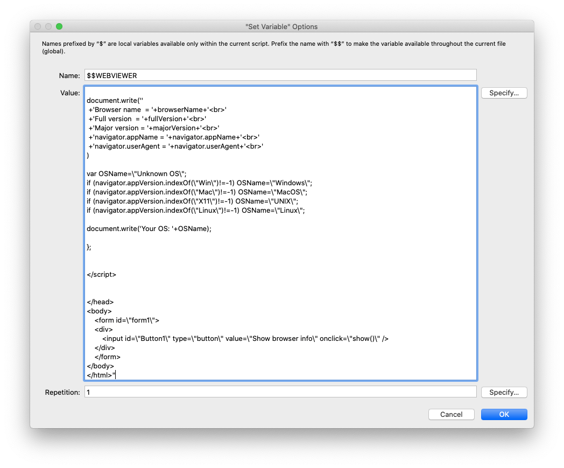
Task: Click the "Set Variable" Options title bar
Action: point(281,26)
